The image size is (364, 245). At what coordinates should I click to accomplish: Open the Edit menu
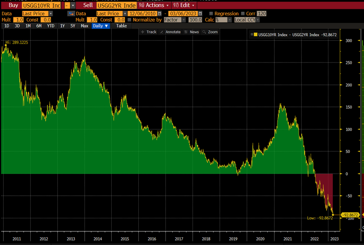tap(184, 5)
